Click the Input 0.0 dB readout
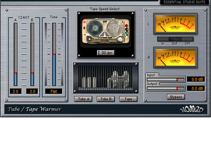The image size is (211, 158). tap(196, 79)
